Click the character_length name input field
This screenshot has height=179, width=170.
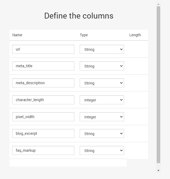[x=43, y=100]
